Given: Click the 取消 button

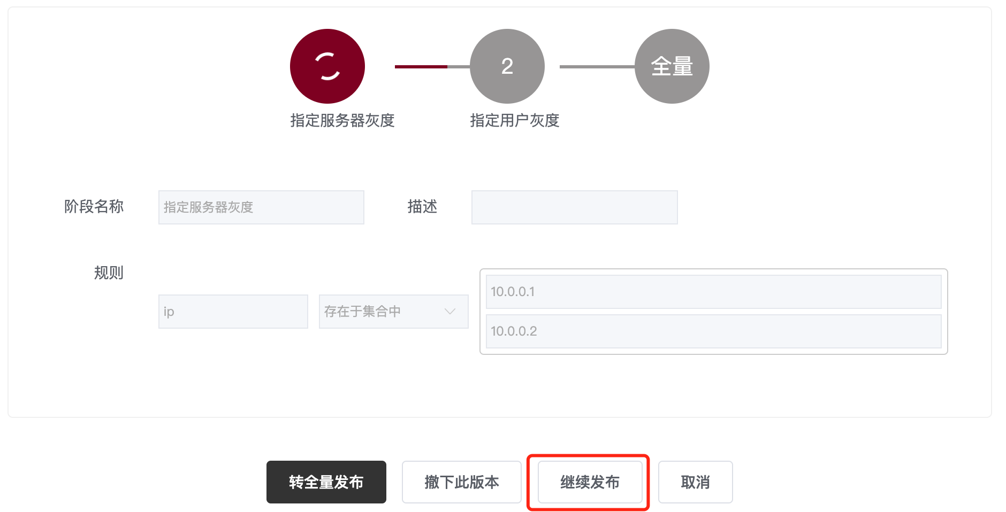Looking at the screenshot, I should tap(696, 482).
